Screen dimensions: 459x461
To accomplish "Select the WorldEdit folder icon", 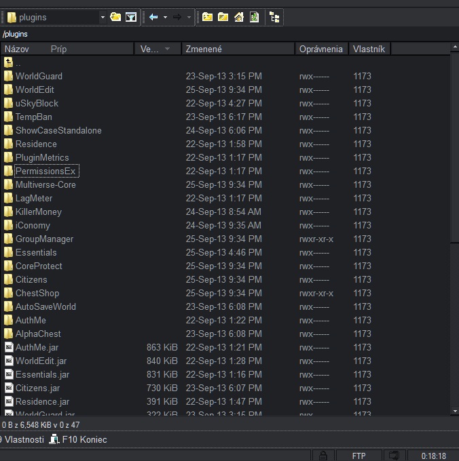I will (x=9, y=89).
